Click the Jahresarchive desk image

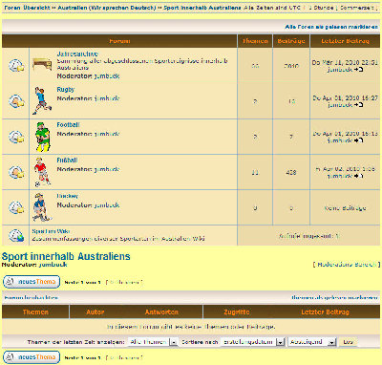click(x=42, y=65)
